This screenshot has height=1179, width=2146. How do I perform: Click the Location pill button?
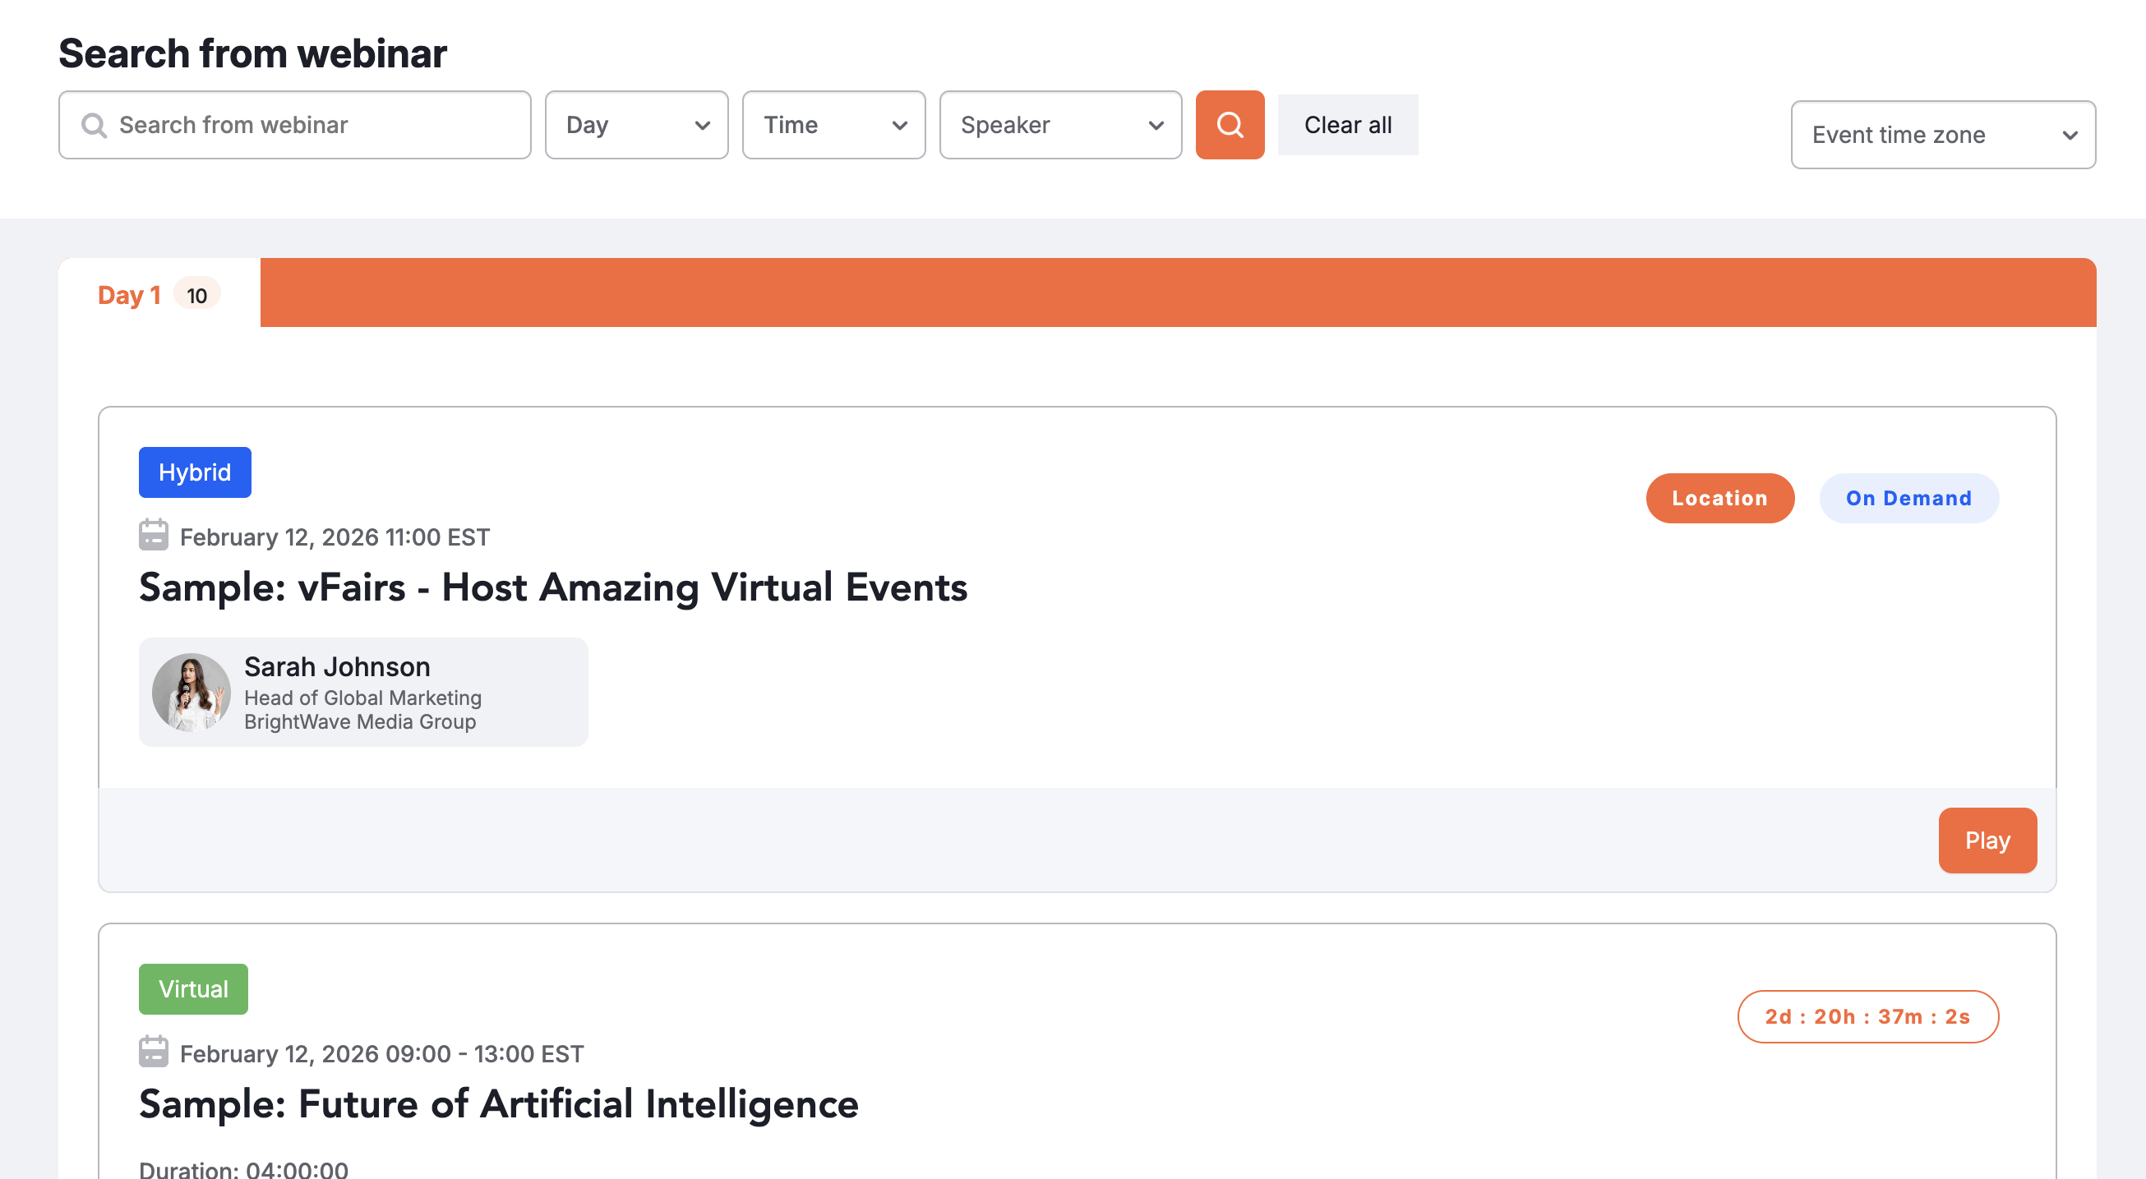1719,498
